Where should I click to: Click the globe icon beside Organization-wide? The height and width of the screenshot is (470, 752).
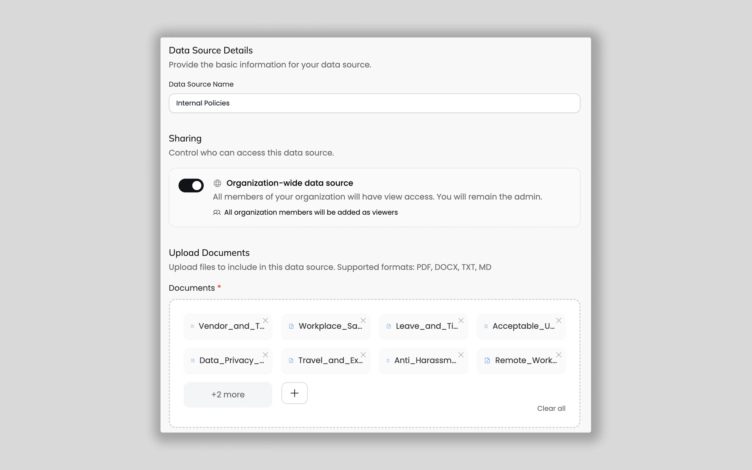tap(217, 183)
